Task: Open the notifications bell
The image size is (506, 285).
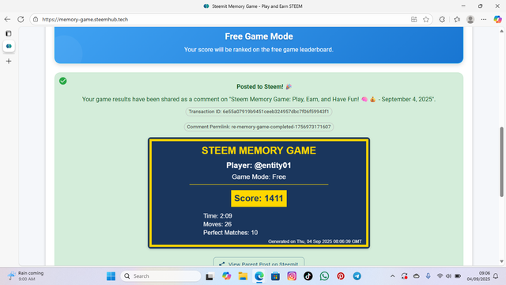Action: (x=496, y=276)
